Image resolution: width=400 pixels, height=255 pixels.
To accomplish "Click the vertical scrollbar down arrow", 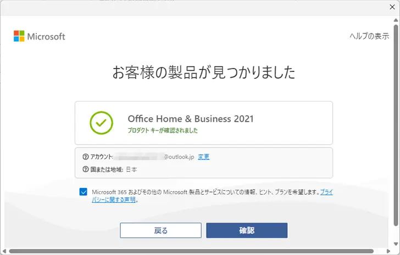I will 396,244.
